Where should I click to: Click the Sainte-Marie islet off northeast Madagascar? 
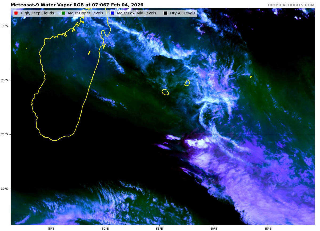89,53
